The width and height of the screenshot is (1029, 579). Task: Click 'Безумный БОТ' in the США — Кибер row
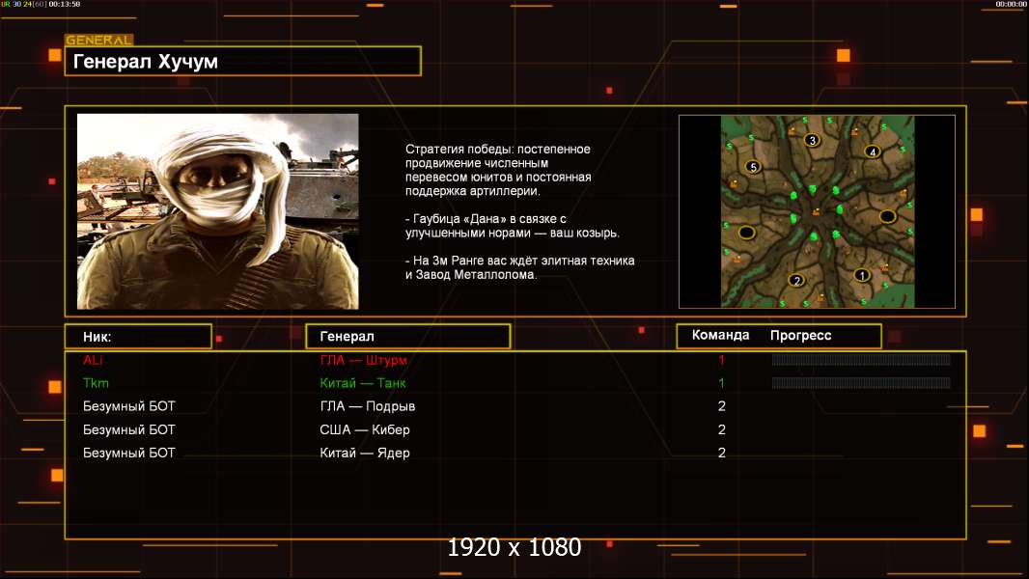(x=129, y=429)
